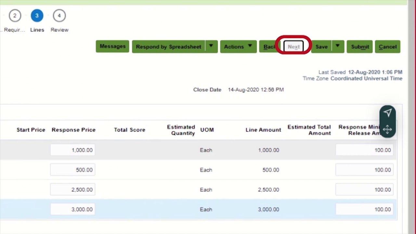Viewport: 416px width, 234px height.
Task: Cancel the response
Action: [388, 46]
